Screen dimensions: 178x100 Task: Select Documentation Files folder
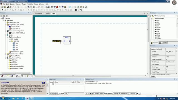18,66
